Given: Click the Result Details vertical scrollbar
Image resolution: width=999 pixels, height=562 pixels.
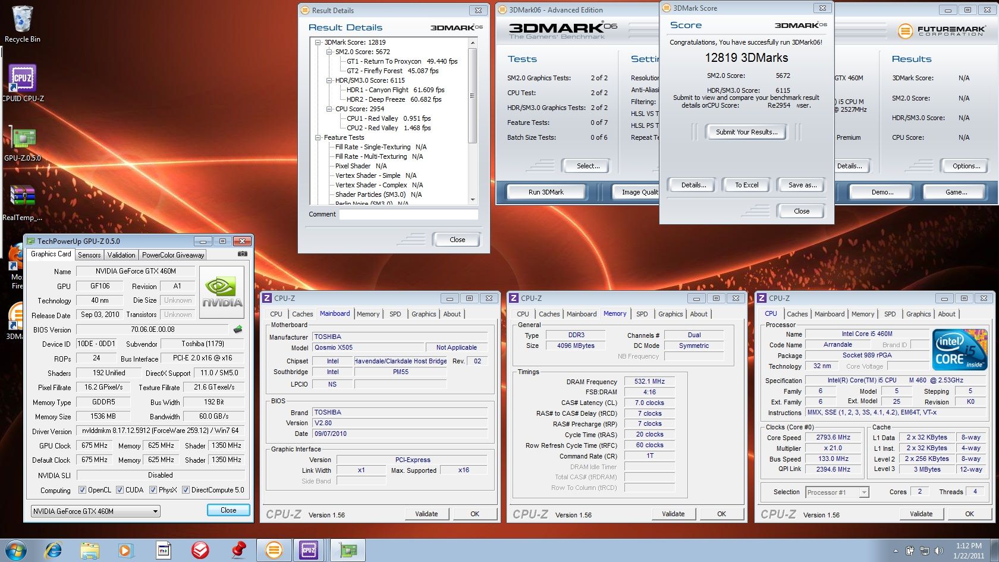Looking at the screenshot, I should click(473, 121).
